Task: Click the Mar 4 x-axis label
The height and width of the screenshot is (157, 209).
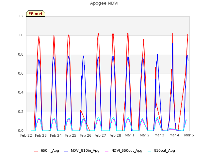Action: (x=174, y=135)
